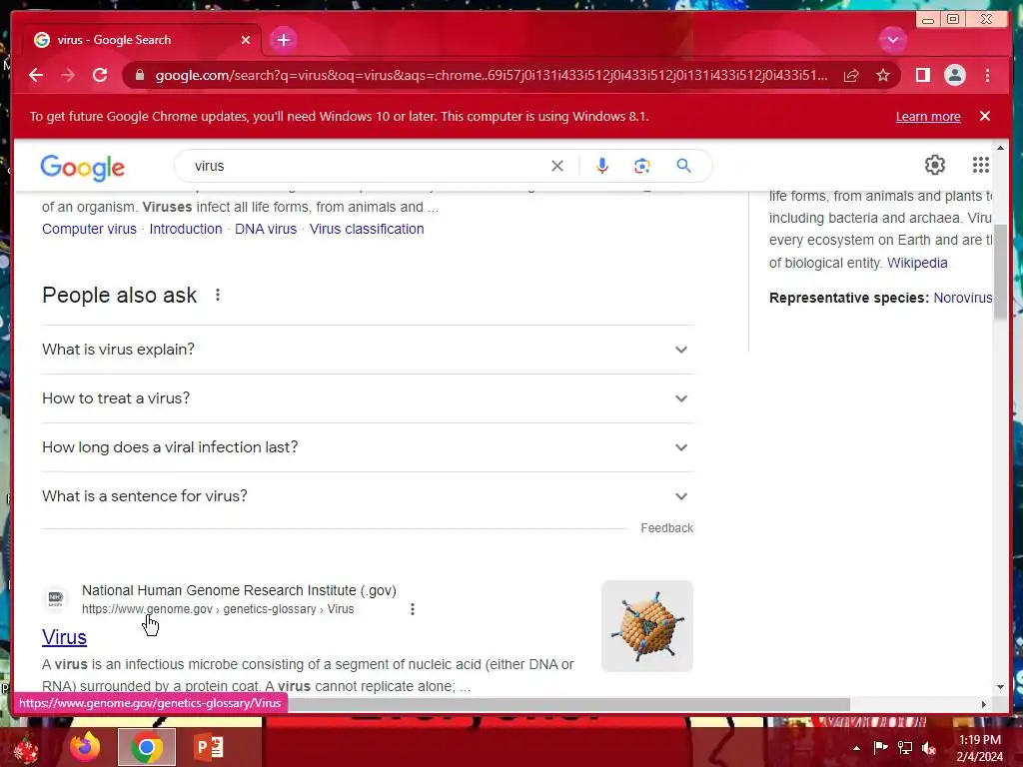Image resolution: width=1023 pixels, height=767 pixels.
Task: Reload the current page
Action: click(100, 75)
